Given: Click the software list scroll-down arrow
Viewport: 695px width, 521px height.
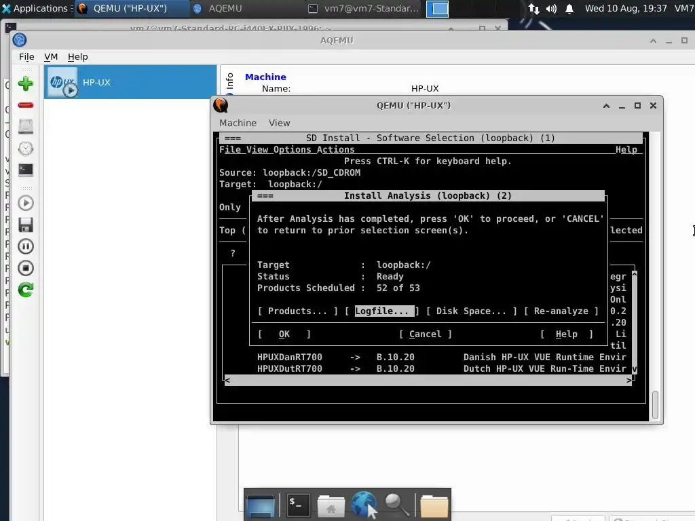Looking at the screenshot, I should pyautogui.click(x=635, y=369).
